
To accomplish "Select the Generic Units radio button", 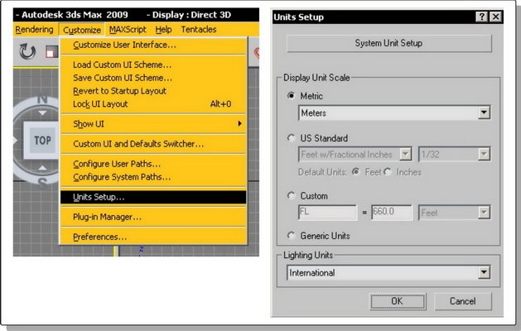I will (x=291, y=235).
